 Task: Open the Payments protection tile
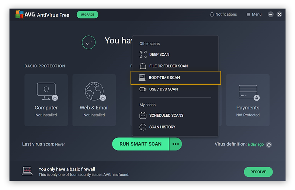[248, 100]
